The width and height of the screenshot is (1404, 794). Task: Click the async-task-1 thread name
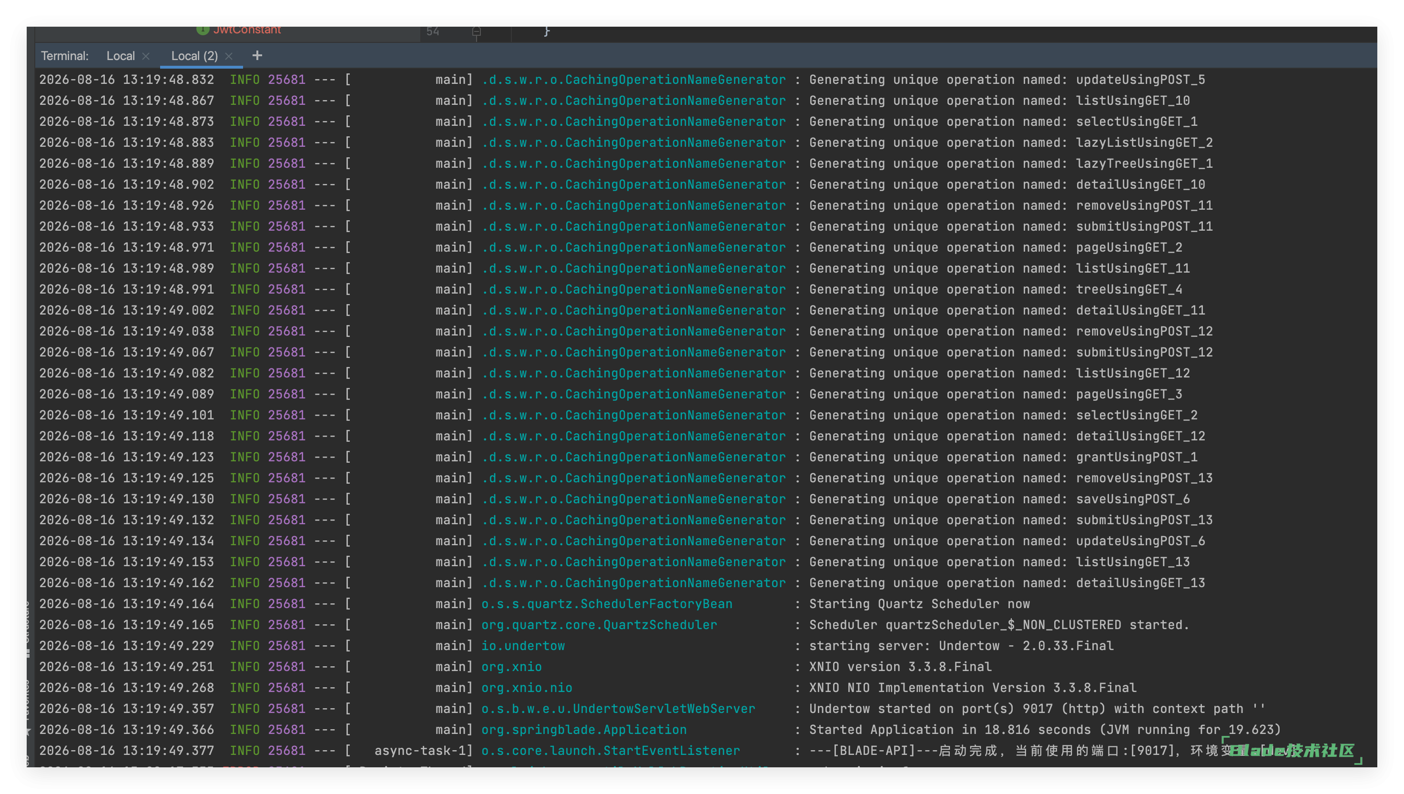point(420,750)
